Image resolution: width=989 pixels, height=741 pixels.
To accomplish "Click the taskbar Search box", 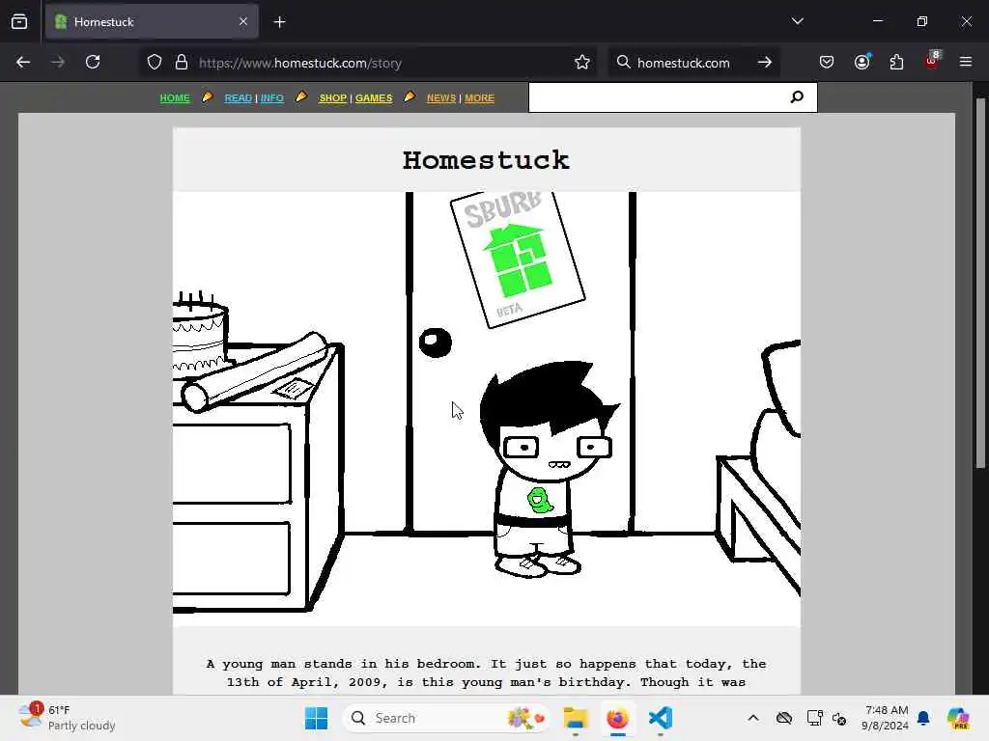I will (445, 718).
